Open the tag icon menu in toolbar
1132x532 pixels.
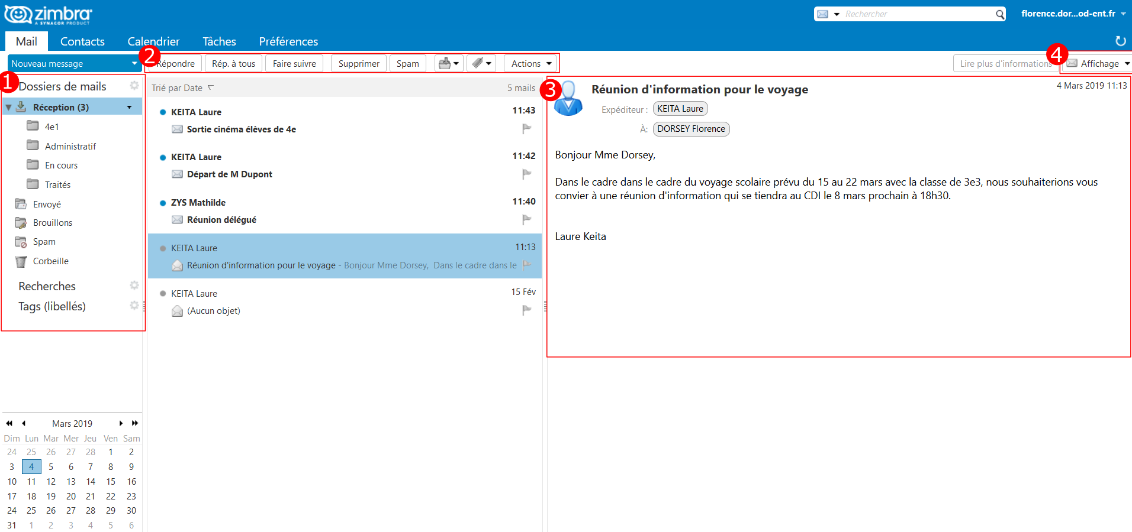point(481,63)
